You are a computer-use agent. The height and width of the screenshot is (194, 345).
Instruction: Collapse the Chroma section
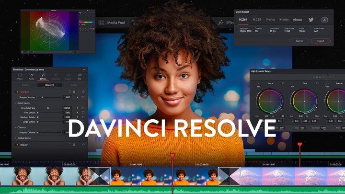click(x=15, y=127)
